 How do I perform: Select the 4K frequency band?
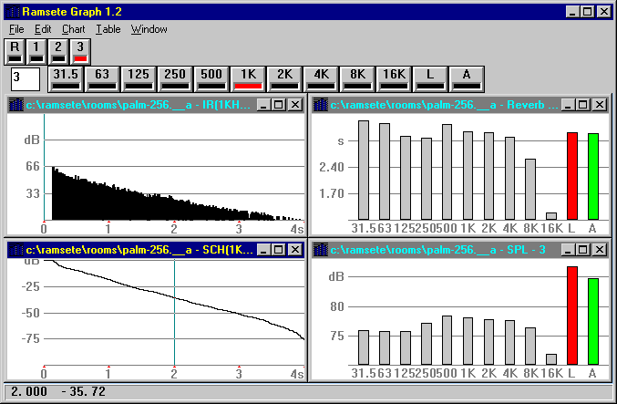tap(322, 79)
